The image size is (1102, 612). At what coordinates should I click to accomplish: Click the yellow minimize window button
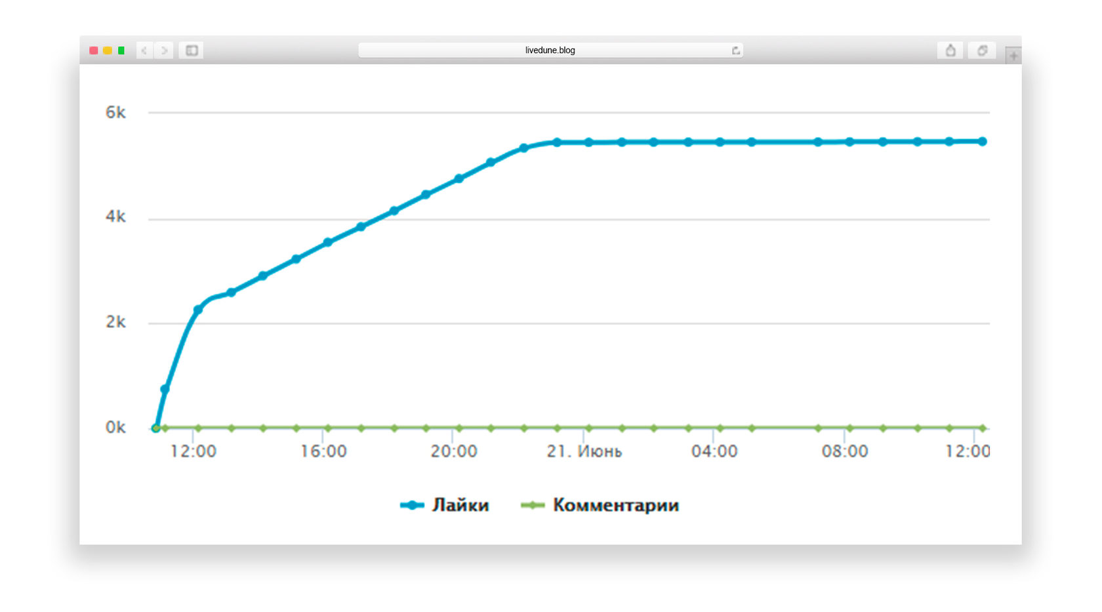pyautogui.click(x=108, y=51)
